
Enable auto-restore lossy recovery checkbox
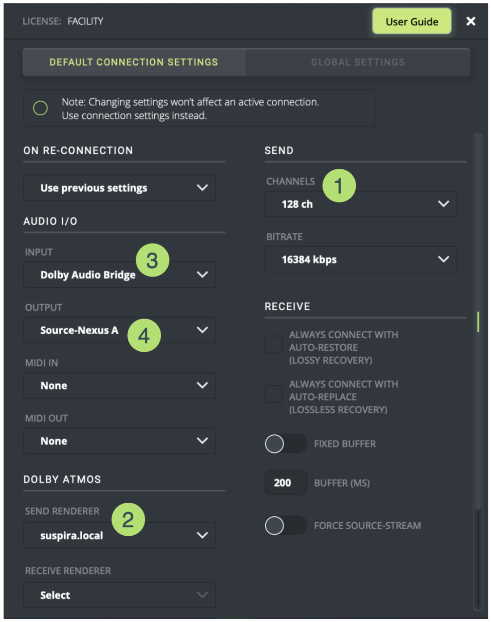coord(274,345)
